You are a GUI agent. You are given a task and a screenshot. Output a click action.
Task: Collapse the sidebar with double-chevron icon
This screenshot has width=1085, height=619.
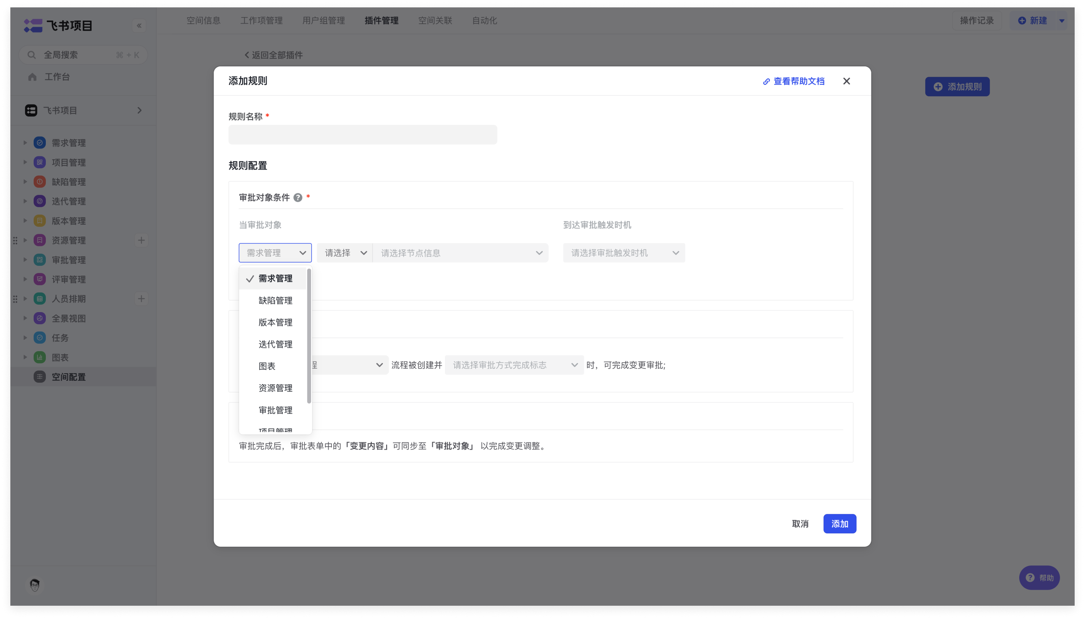coord(139,25)
